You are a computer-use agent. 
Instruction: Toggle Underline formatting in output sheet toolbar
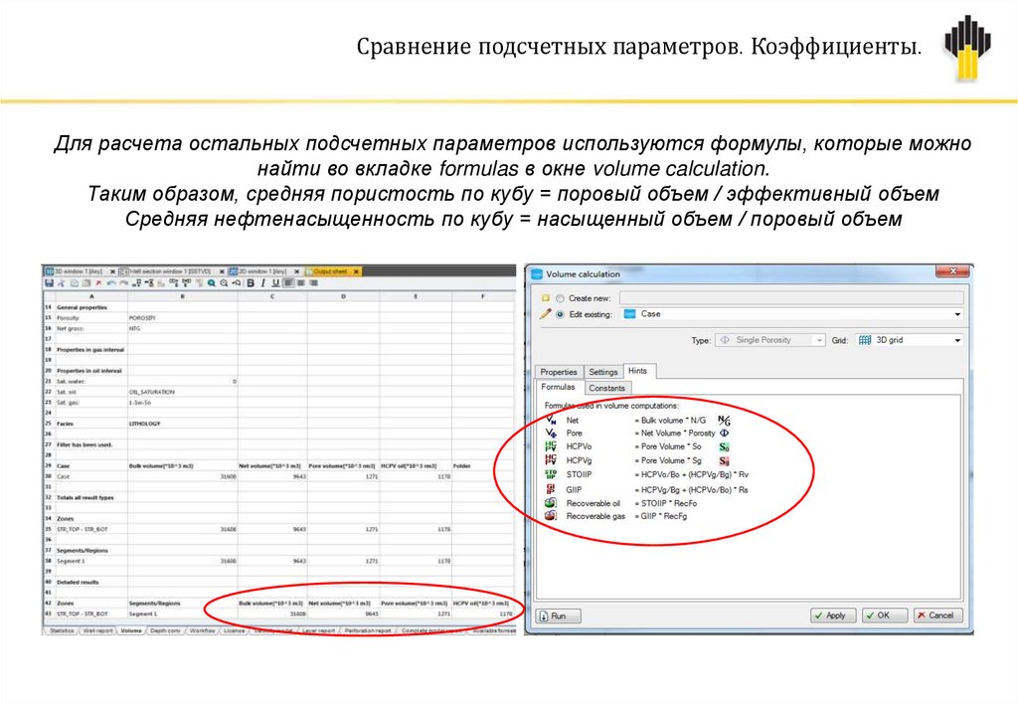(275, 283)
